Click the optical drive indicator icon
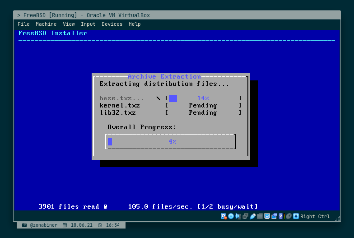Image resolution: width=354 pixels, height=238 pixels. click(x=231, y=216)
